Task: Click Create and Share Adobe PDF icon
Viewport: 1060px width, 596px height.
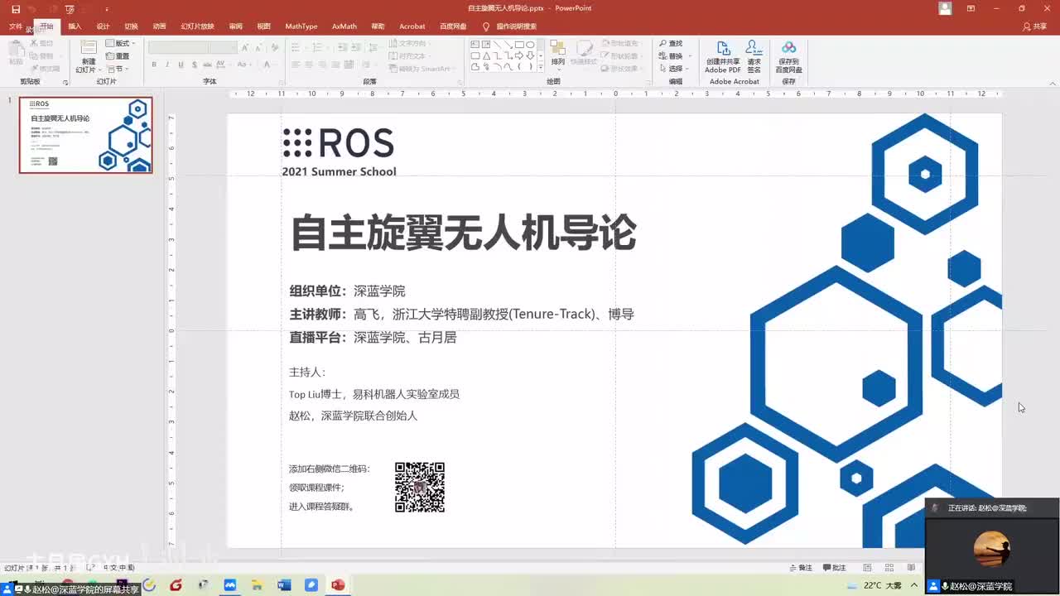Action: (x=723, y=56)
